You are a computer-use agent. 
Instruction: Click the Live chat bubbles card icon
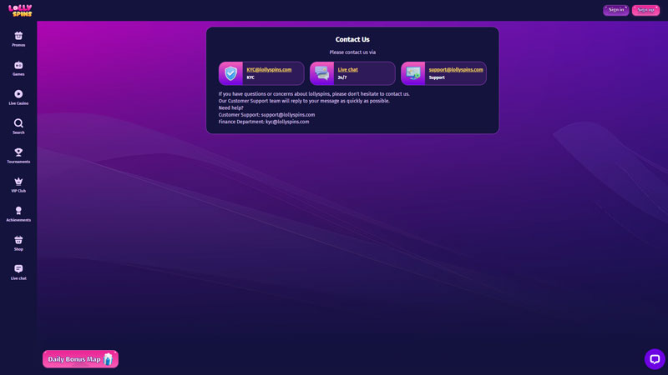(x=321, y=73)
